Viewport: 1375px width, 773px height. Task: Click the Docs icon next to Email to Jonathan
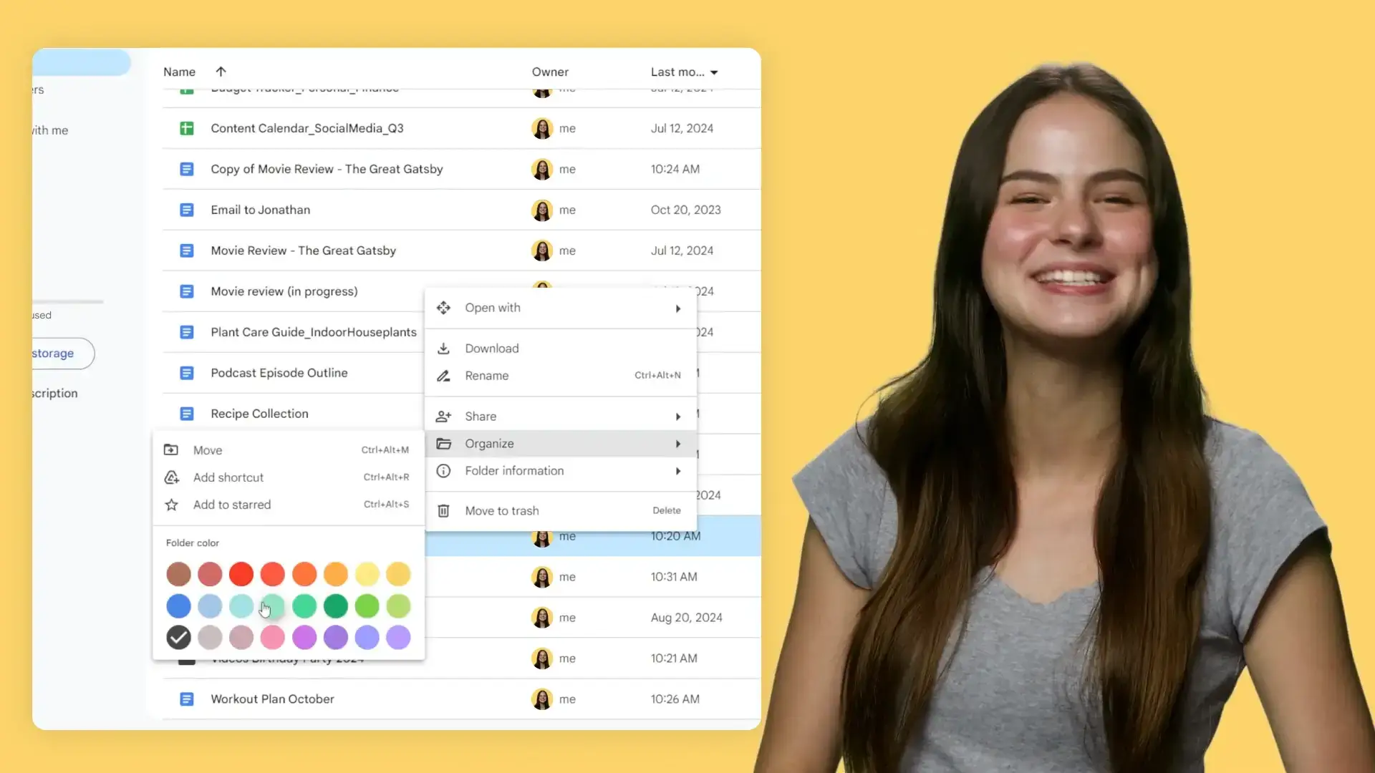(186, 210)
